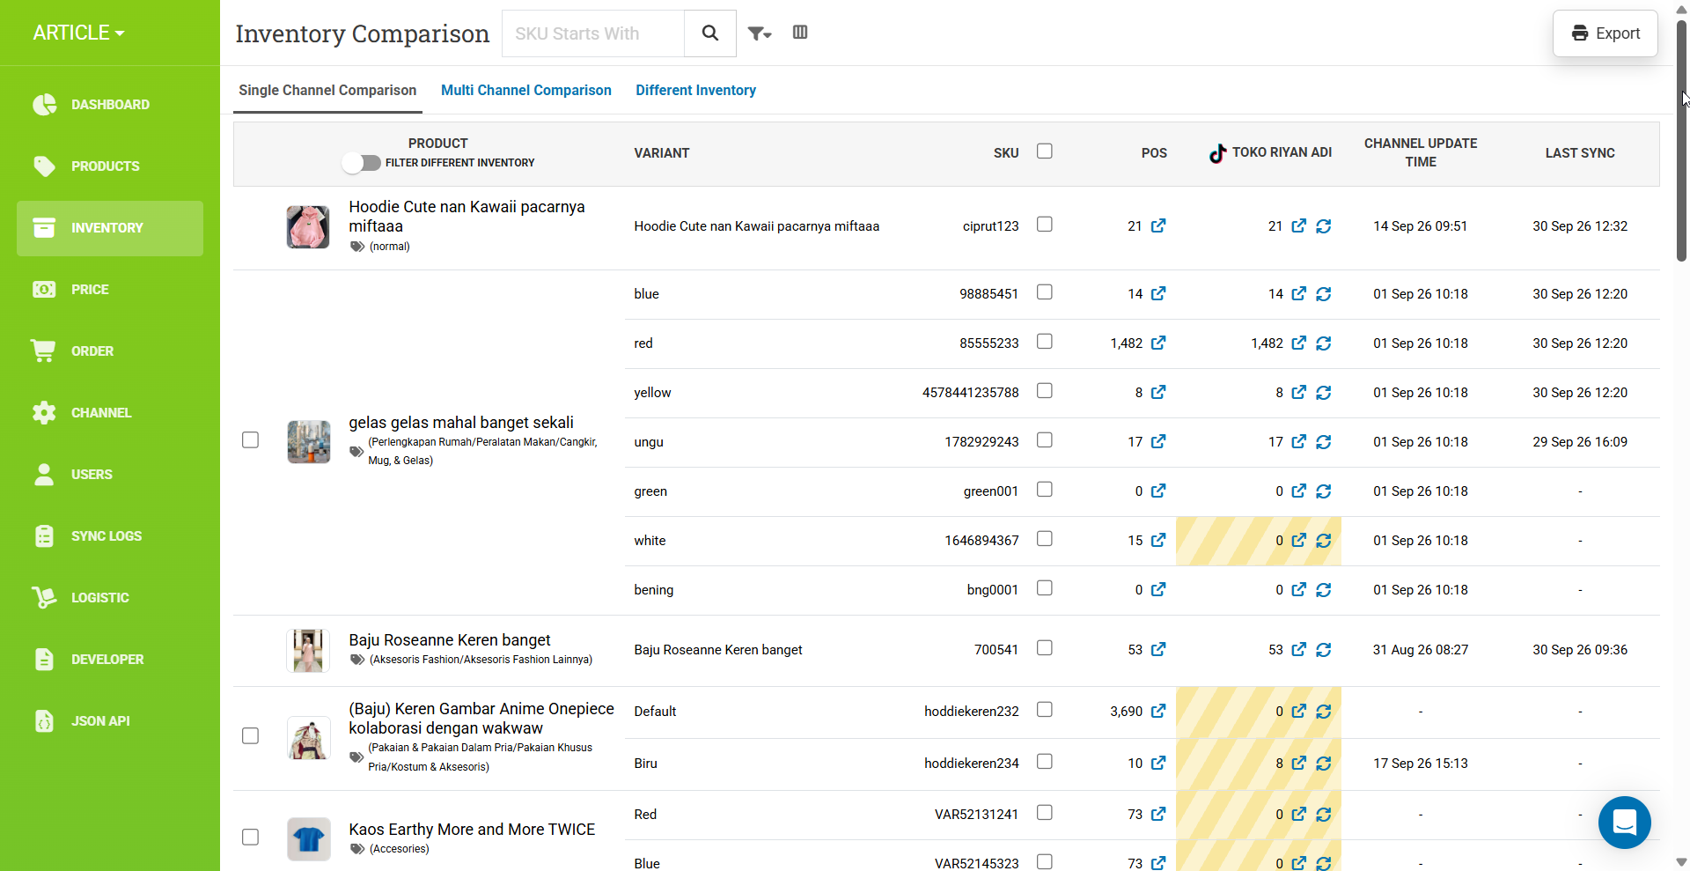The width and height of the screenshot is (1690, 871).
Task: Focus the SKU Starts With search field
Action: (x=592, y=33)
